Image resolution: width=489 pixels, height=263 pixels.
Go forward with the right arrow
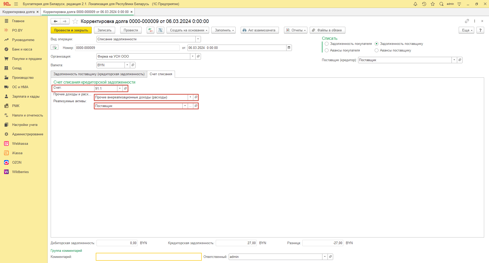(x=65, y=21)
